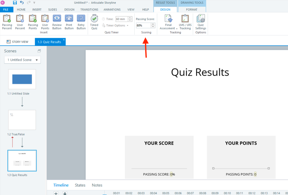Go to STORY VIEW tab
288x195 pixels.
tap(17, 42)
